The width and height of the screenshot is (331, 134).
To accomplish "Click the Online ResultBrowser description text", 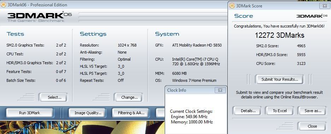I will 279,95.
